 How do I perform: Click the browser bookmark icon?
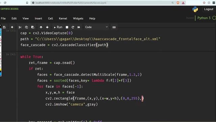click(x=27, y=3)
